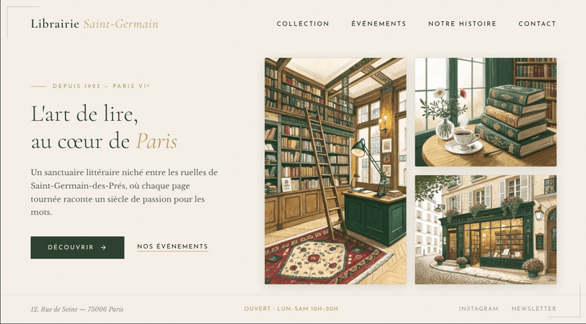Click the headline L'art de lire
586x324 pixels.
click(84, 114)
